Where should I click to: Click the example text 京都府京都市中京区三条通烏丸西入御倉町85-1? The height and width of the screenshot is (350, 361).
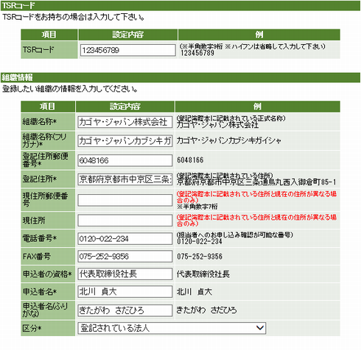(256, 182)
